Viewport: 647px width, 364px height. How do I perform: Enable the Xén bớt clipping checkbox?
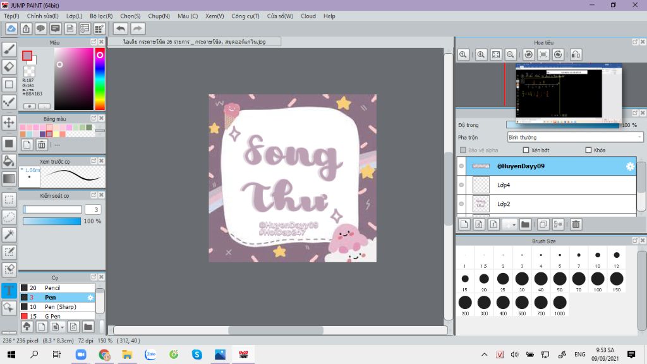click(526, 150)
